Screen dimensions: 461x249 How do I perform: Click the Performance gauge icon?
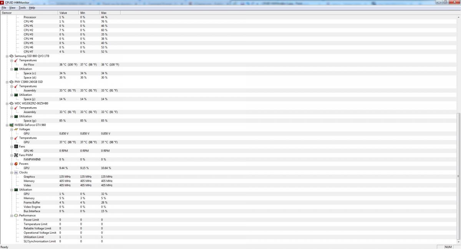coord(16,215)
